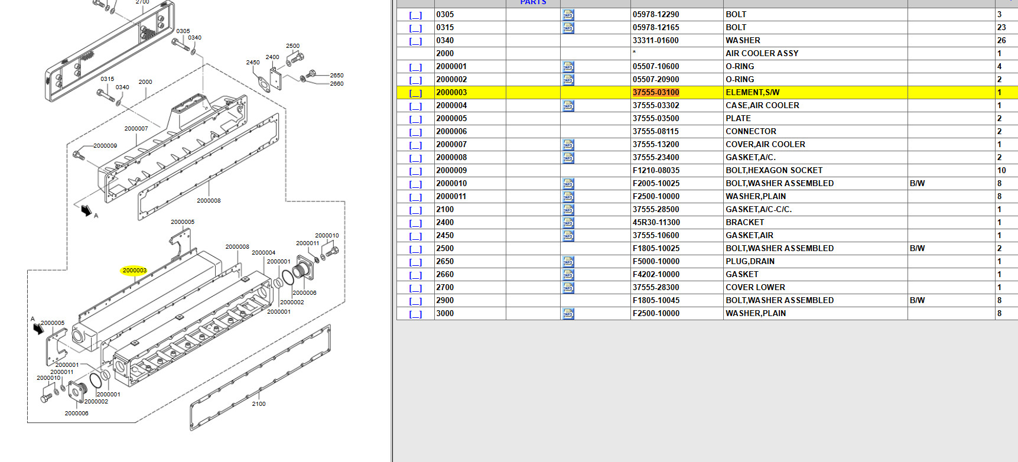Select highlighted part number 37555-03100
The height and width of the screenshot is (462, 1018).
(x=656, y=92)
